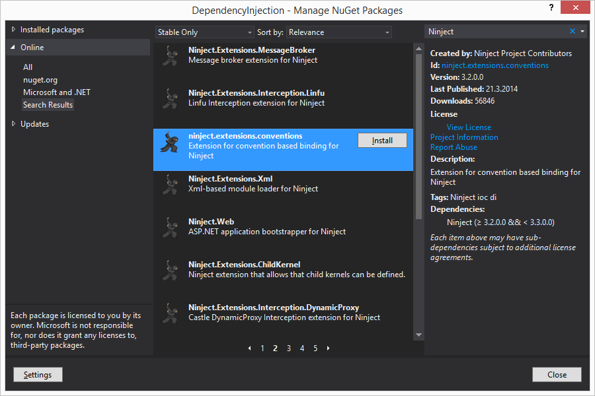Viewport: 595px width, 396px height.
Task: Click the Ninject search input field
Action: pyautogui.click(x=496, y=32)
